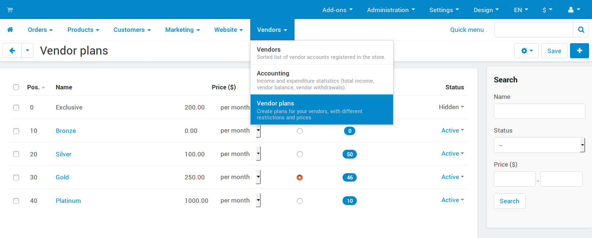Open the Orders menu
The image size is (592, 238).
40,30
